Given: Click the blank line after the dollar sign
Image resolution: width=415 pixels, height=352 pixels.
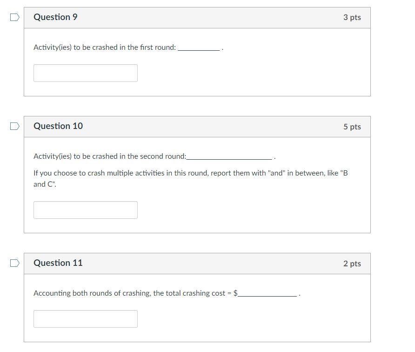Looking at the screenshot, I should 268,295.
